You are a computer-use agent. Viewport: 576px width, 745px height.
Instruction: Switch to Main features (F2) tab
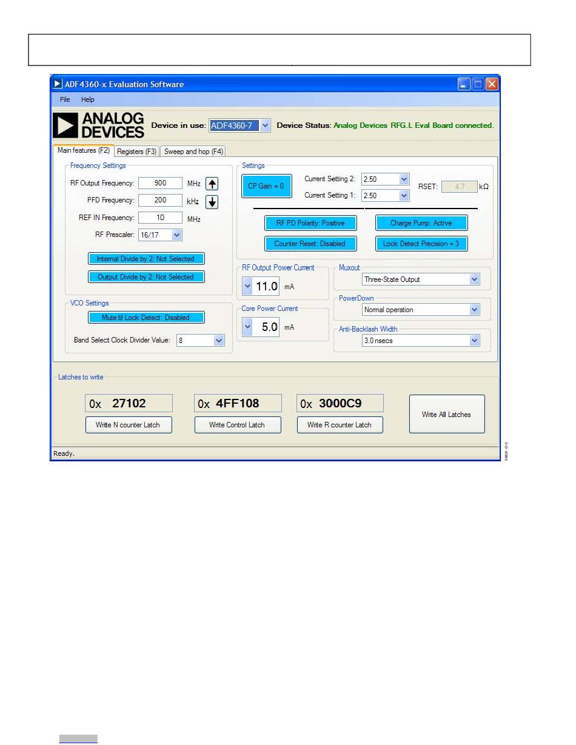point(84,150)
